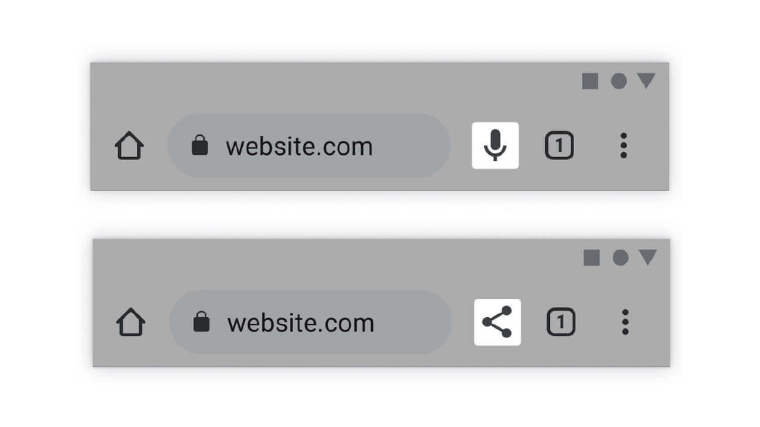The image size is (760, 427).
Task: Click the website.com text in the top address bar
Action: pyautogui.click(x=299, y=146)
